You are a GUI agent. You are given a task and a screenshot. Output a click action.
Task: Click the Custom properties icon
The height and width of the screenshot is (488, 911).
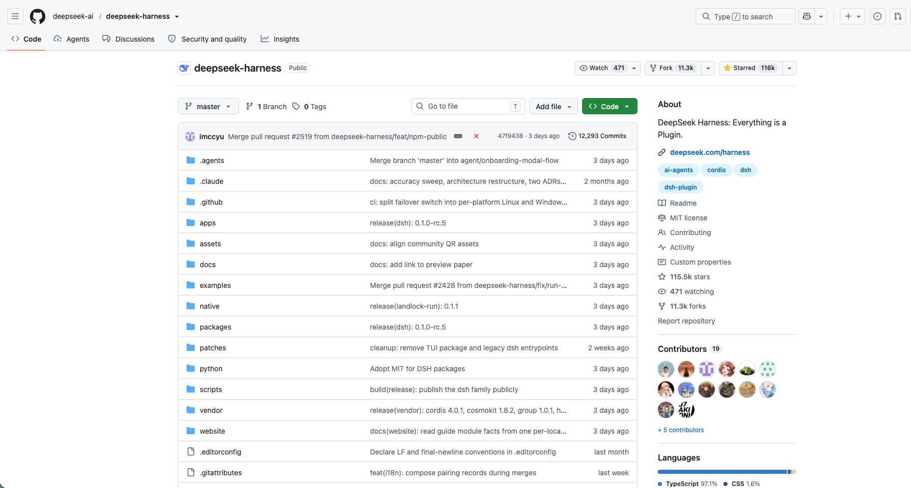tap(662, 262)
